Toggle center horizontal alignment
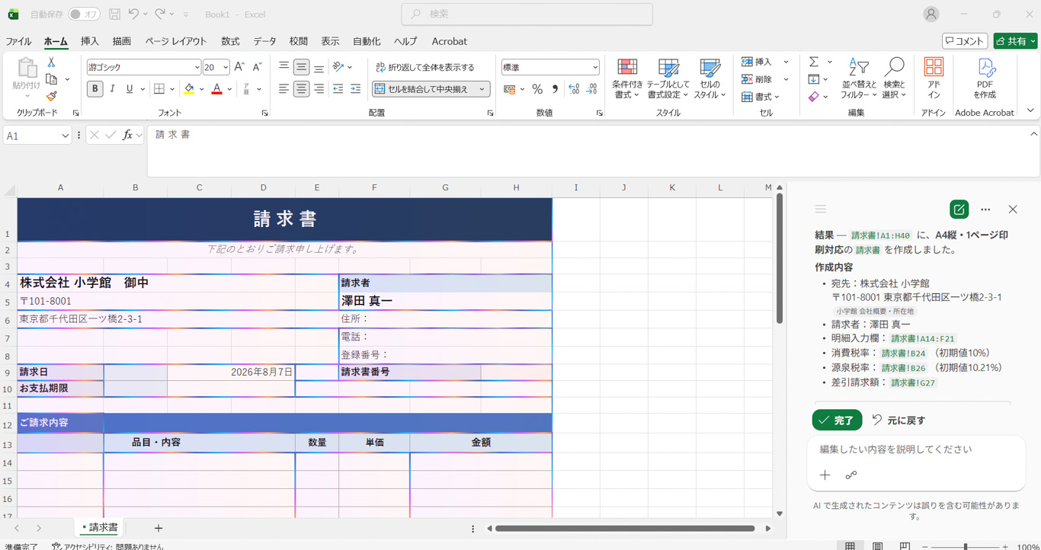Viewport: 1041px width, 550px height. (x=301, y=89)
